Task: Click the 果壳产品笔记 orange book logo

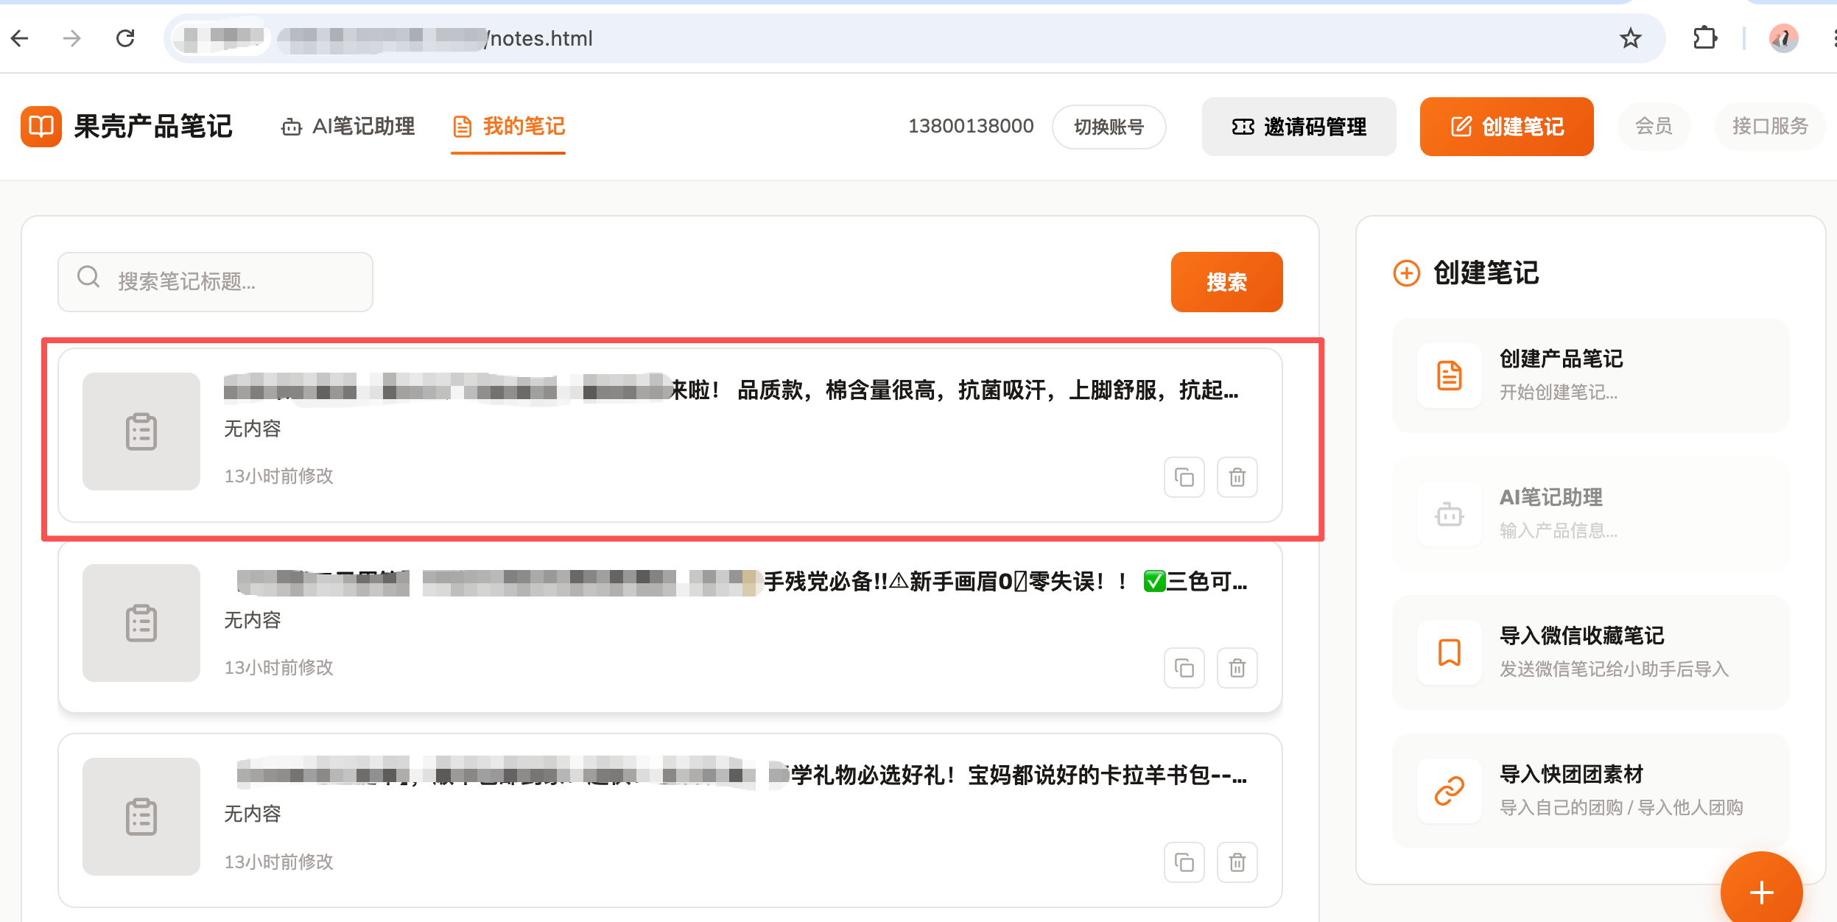Action: point(41,127)
